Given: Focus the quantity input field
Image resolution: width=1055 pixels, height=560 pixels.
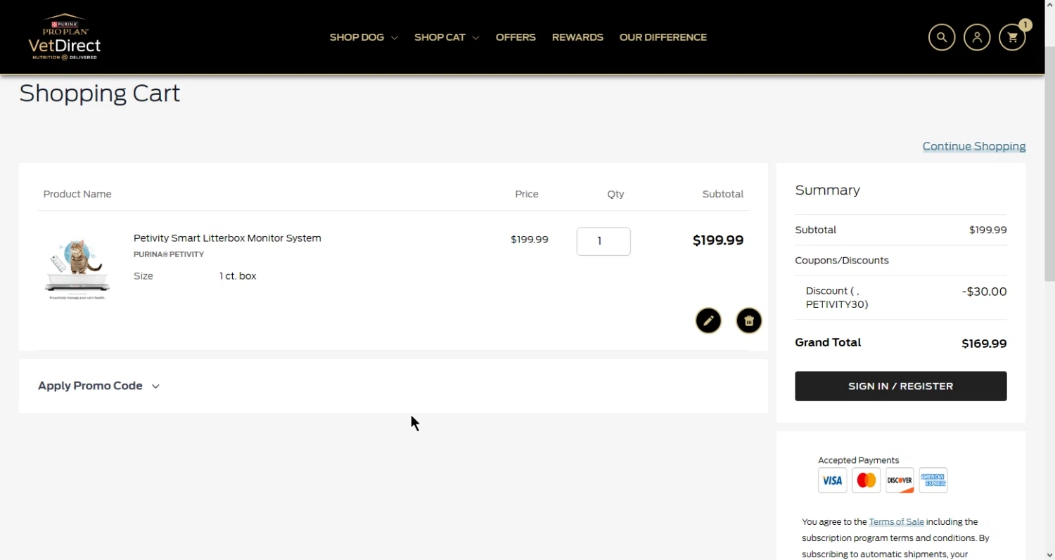Looking at the screenshot, I should 603,241.
